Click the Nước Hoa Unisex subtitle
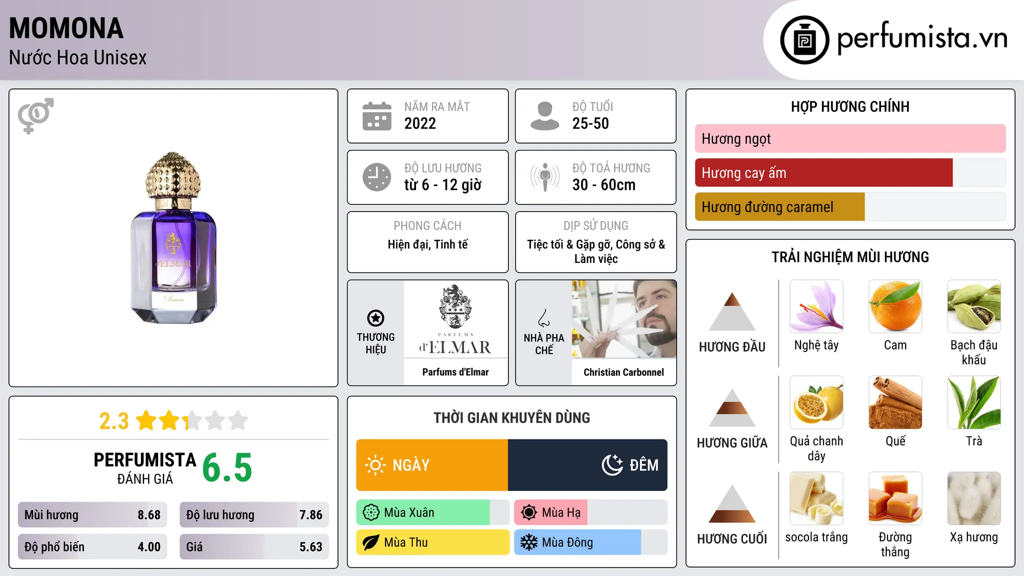The image size is (1024, 576). pos(78,57)
